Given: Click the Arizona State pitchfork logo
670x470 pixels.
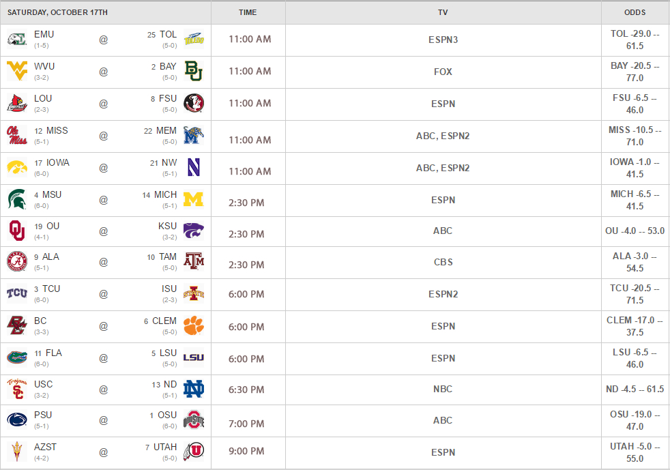Looking at the screenshot, I should point(16,452).
